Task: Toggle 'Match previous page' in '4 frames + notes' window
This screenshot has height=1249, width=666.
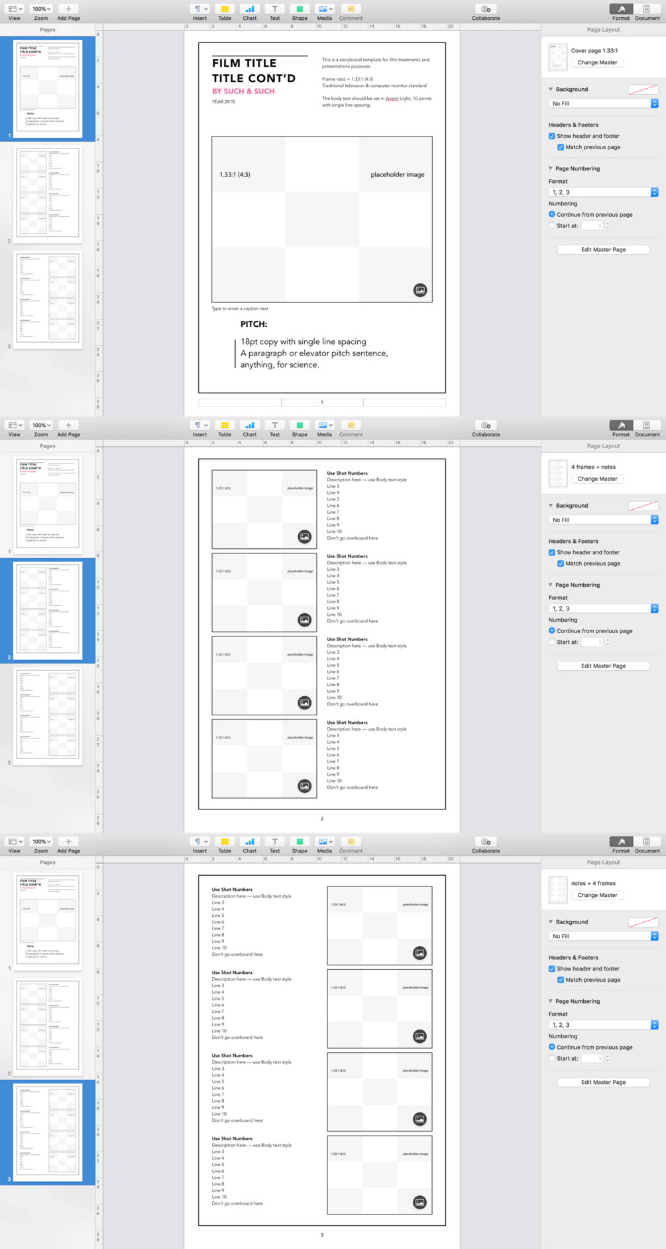Action: 561,564
